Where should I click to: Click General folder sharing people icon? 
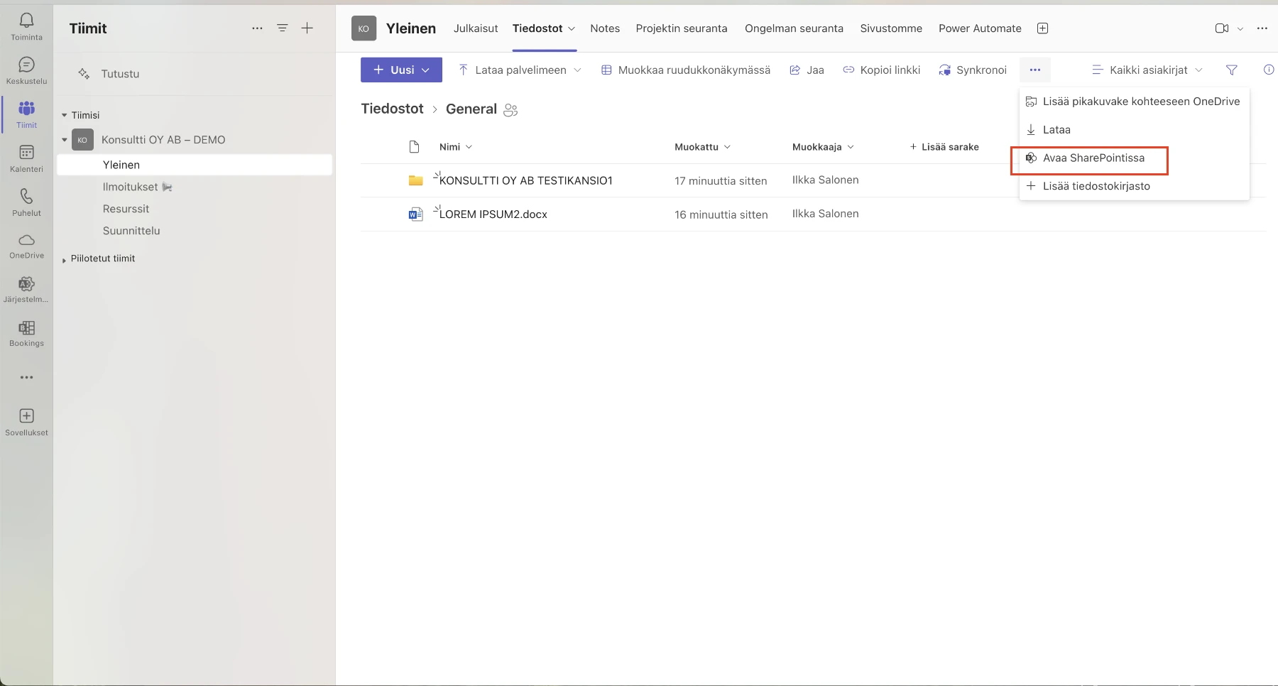coord(510,110)
